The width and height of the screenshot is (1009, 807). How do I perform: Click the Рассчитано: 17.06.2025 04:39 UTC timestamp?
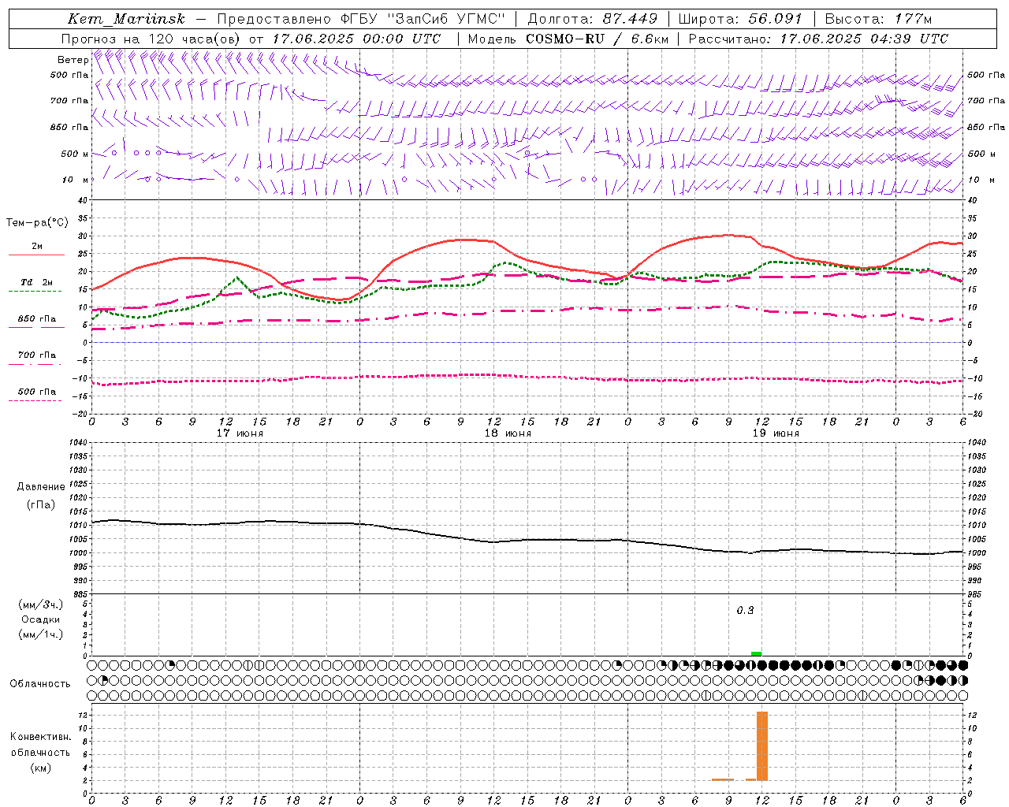(x=818, y=39)
